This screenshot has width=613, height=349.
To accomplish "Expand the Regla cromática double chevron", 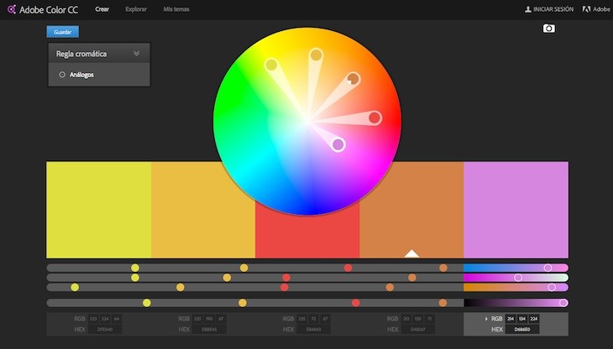I will (x=136, y=54).
